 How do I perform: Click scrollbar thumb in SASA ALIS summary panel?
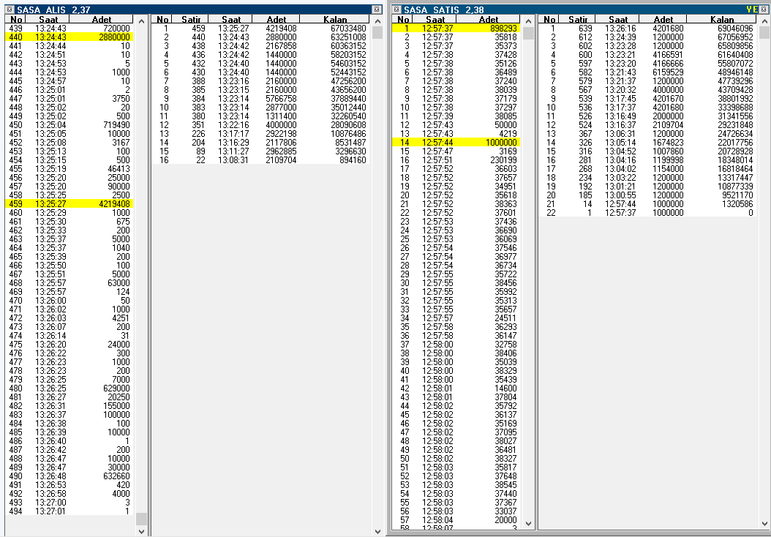click(377, 32)
